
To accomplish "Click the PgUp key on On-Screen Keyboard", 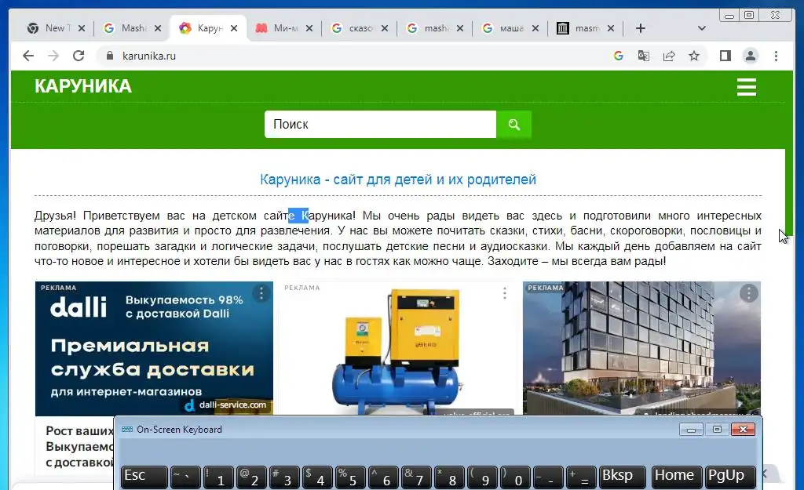I will [x=730, y=477].
